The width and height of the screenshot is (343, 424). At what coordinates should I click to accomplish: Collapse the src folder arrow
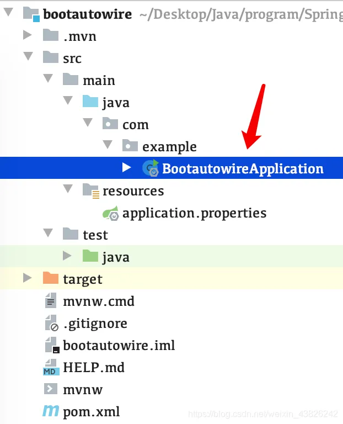(x=28, y=58)
